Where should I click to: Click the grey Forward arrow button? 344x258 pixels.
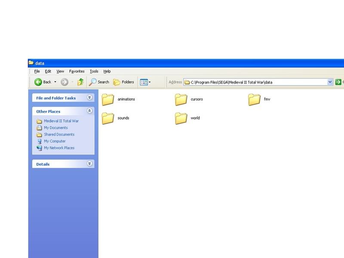tap(64, 82)
